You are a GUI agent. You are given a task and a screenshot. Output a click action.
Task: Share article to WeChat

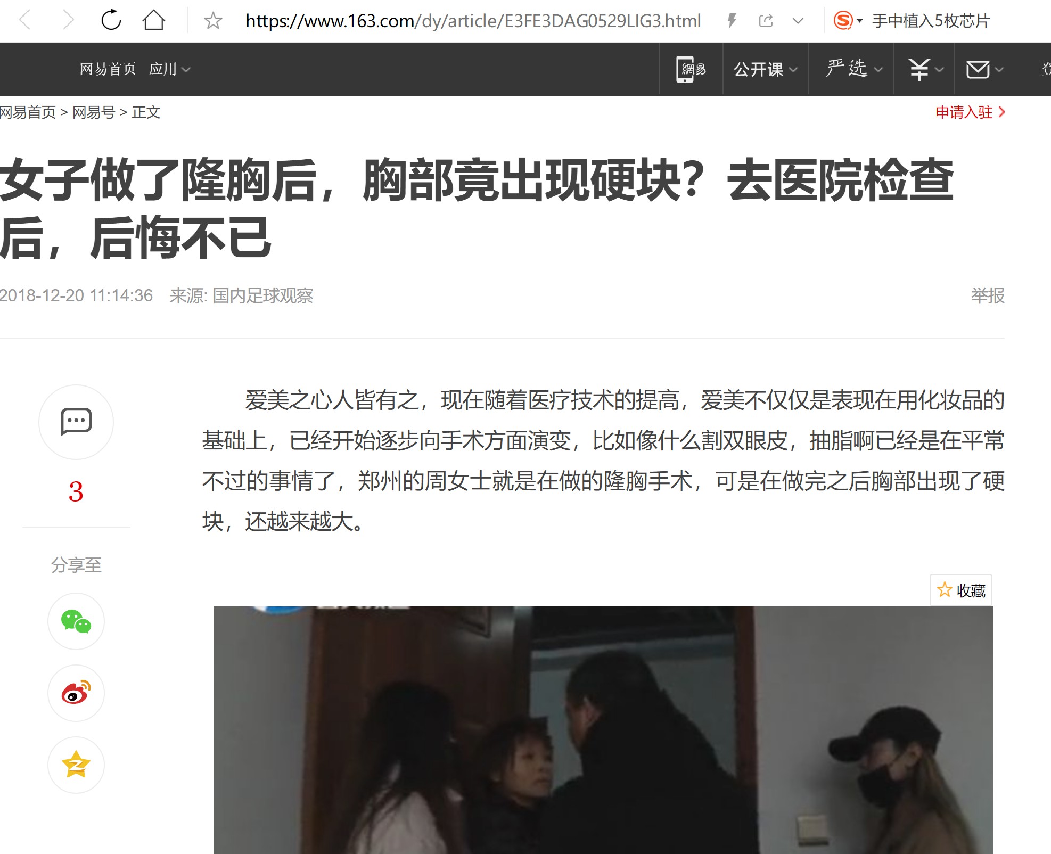tap(76, 621)
